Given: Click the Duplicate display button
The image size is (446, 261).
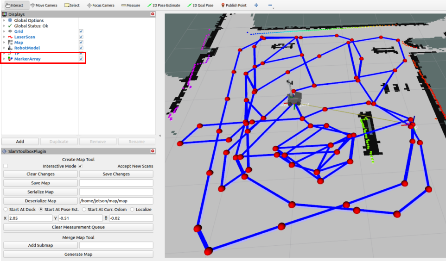Looking at the screenshot, I should click(x=59, y=142).
